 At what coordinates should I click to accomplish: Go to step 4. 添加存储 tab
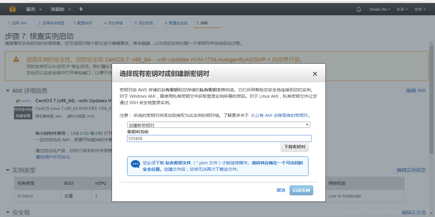point(113,23)
